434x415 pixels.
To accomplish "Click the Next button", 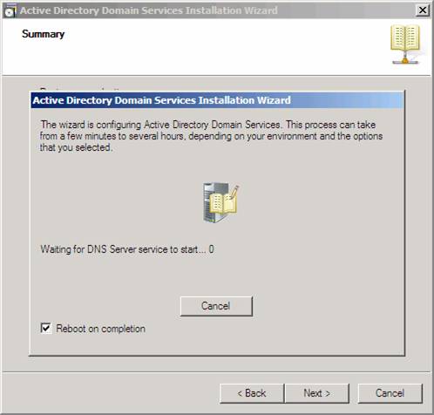I will [x=317, y=393].
